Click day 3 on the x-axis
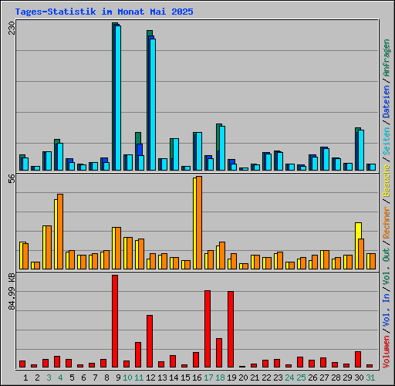 point(49,378)
